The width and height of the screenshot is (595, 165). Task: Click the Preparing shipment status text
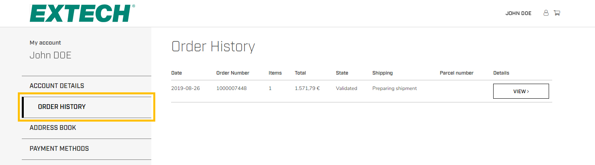point(394,88)
